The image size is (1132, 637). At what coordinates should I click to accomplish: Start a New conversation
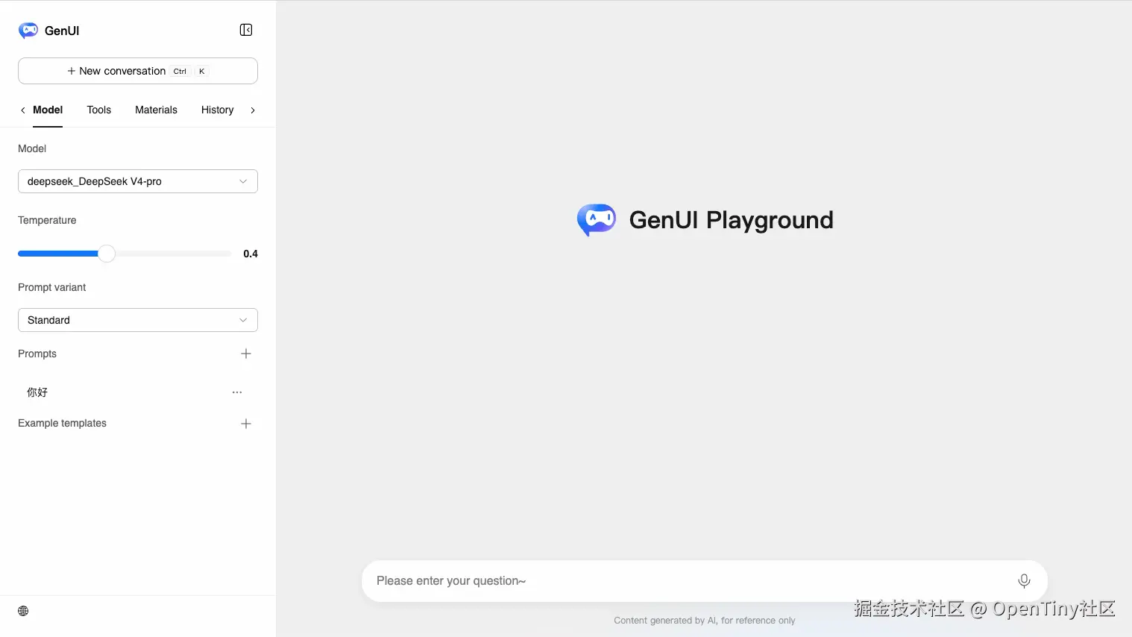138,71
